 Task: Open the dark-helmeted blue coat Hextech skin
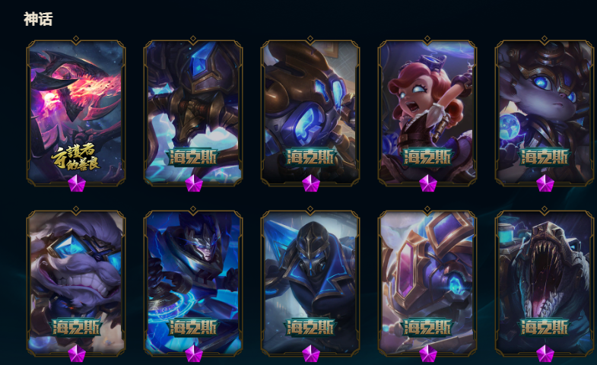pyautogui.click(x=310, y=283)
